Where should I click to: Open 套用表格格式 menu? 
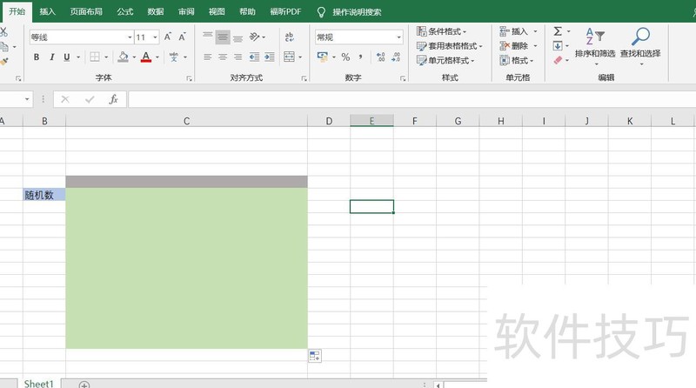click(x=449, y=46)
